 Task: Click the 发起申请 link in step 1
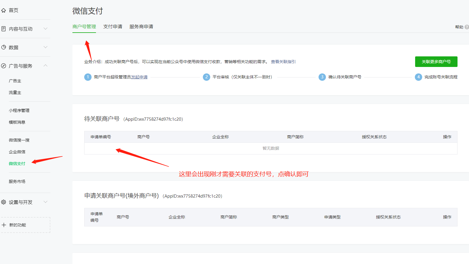point(139,77)
